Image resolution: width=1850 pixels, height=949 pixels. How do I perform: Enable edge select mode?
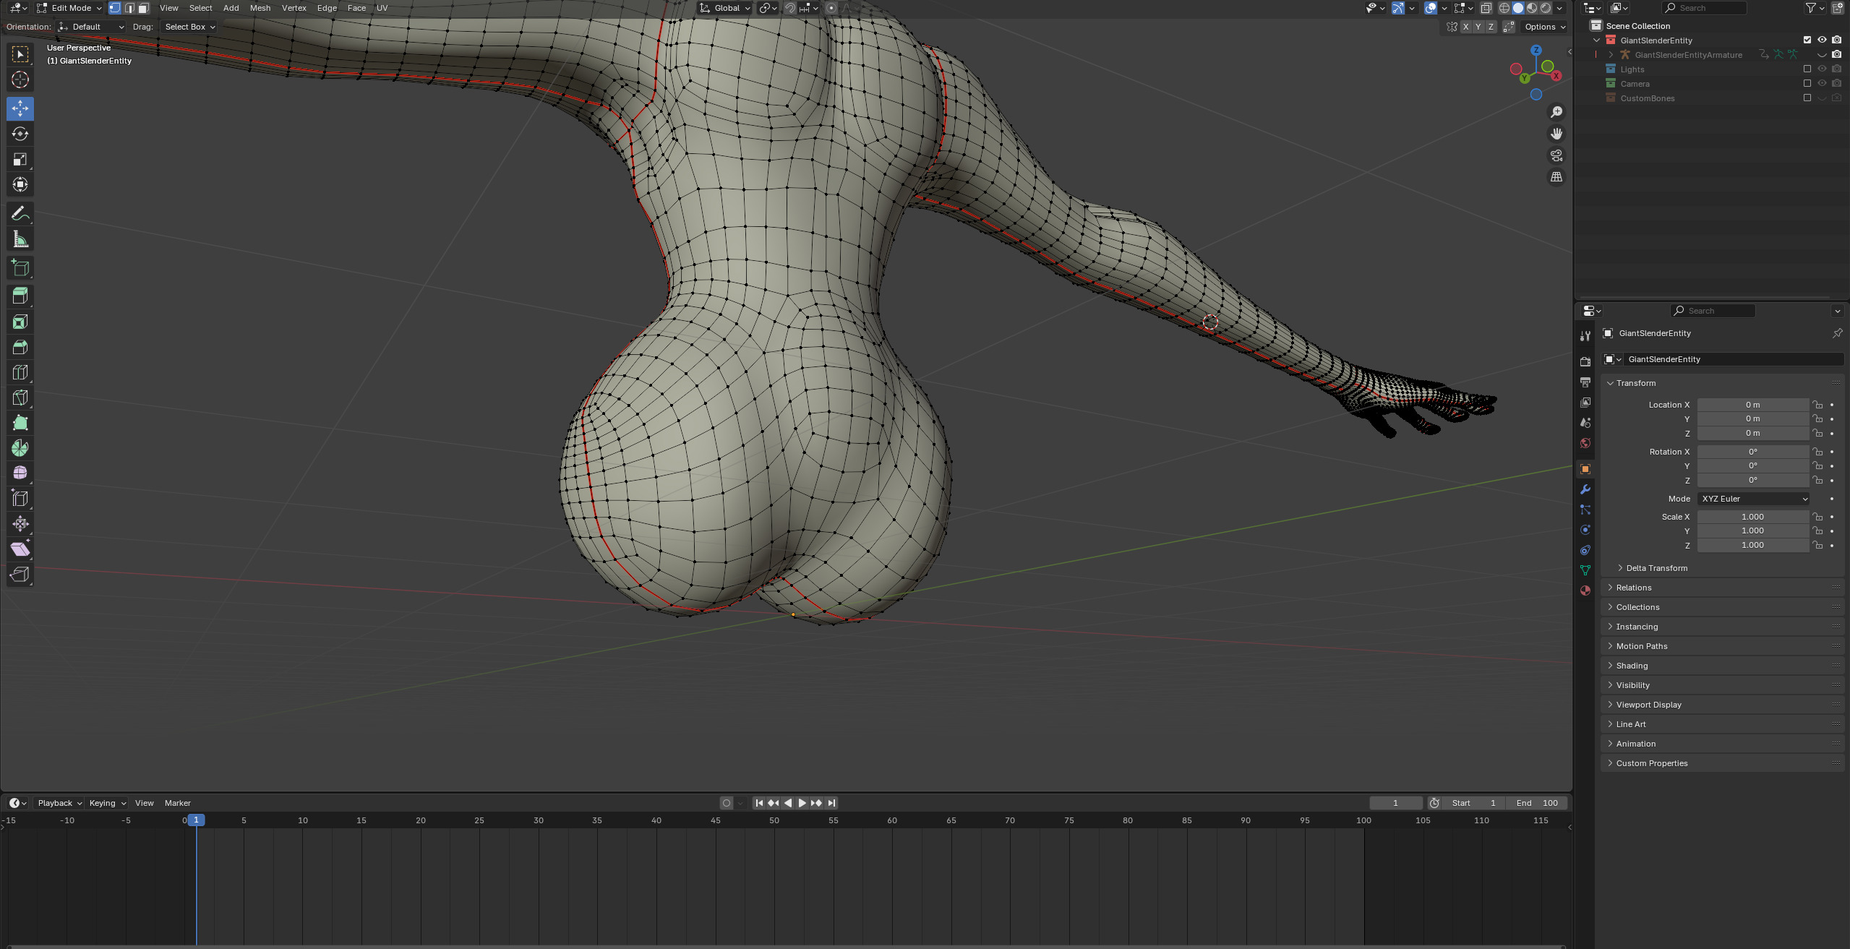pyautogui.click(x=129, y=8)
